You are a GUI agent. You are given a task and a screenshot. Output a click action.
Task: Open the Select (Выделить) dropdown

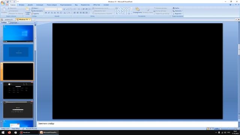tap(177, 13)
